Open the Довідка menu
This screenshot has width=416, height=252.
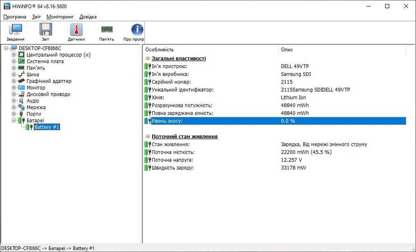pyautogui.click(x=88, y=17)
